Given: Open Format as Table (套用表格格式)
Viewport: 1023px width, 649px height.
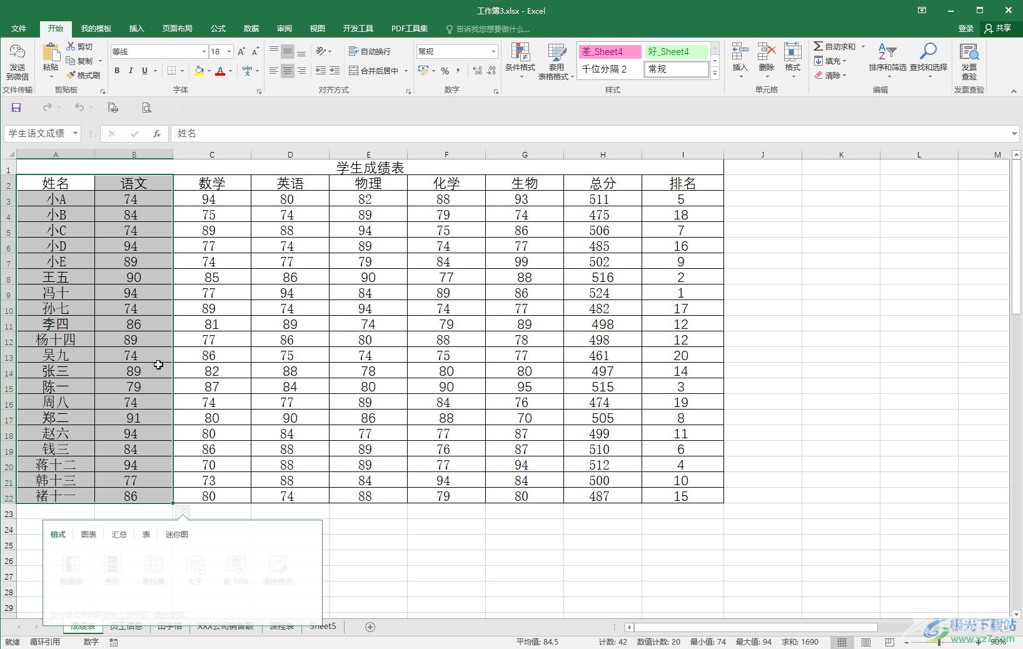Looking at the screenshot, I should (556, 62).
